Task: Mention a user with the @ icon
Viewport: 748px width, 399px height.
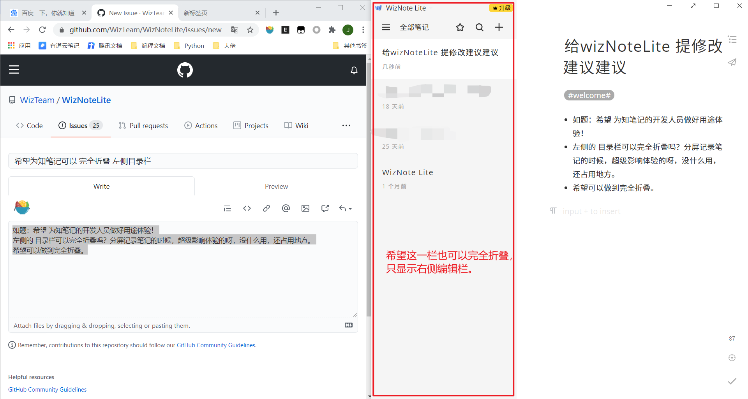Action: point(286,208)
